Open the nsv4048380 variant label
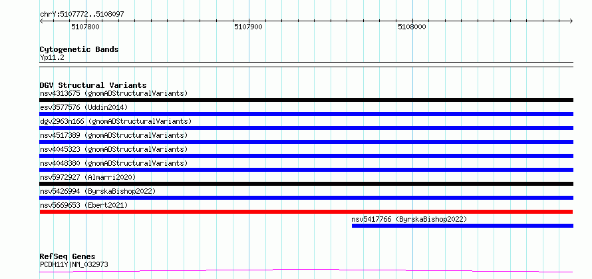Screen dimensions: 592x279 (114, 163)
